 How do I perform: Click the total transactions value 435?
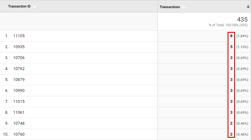(x=242, y=19)
